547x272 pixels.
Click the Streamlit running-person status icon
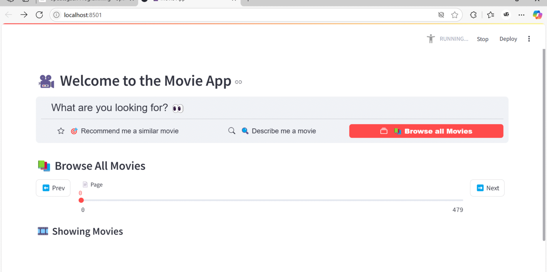(x=431, y=39)
